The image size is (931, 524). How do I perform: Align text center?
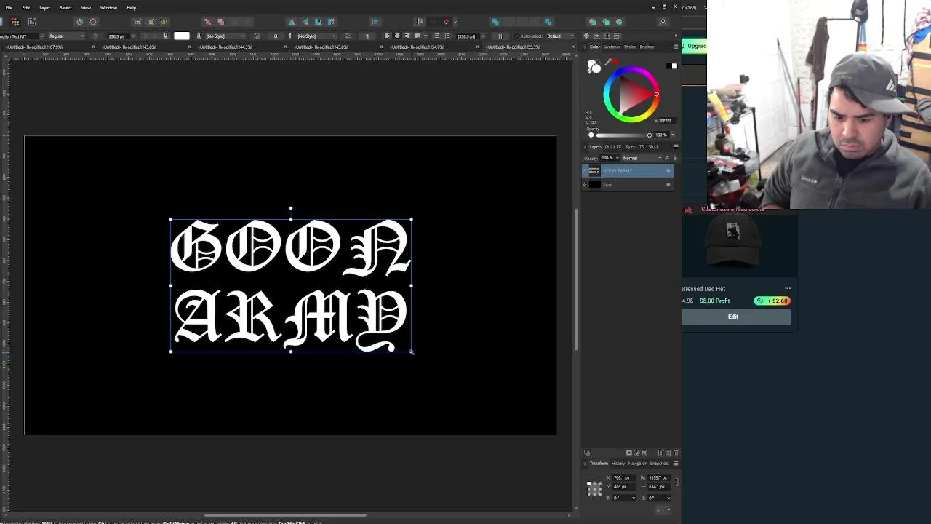[x=396, y=36]
